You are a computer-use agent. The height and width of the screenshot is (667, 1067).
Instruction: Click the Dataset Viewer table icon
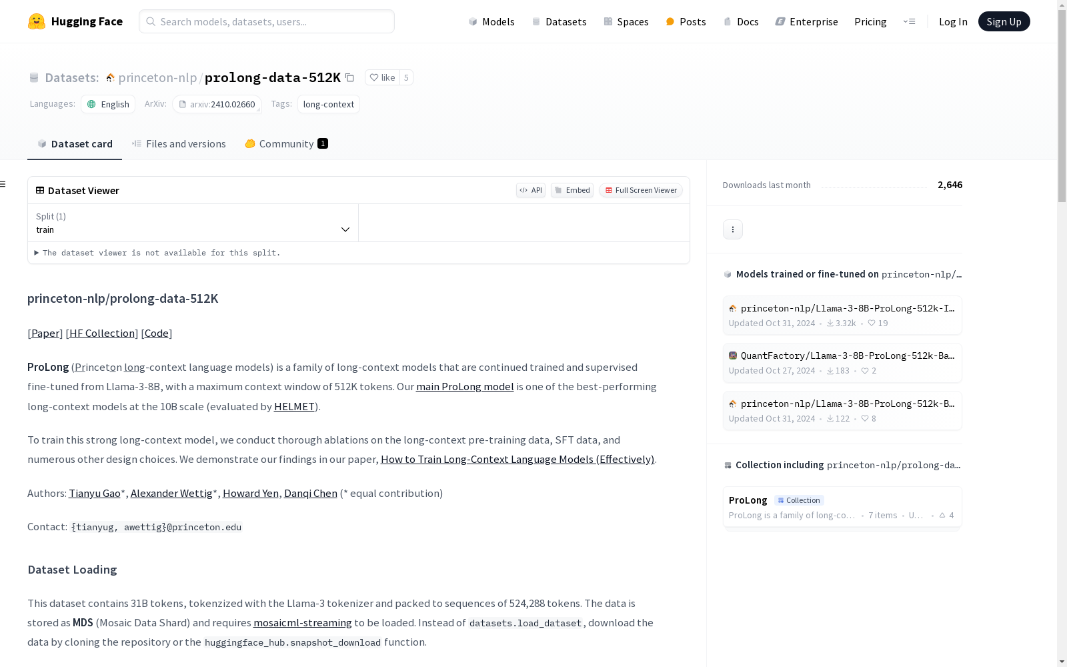coord(40,190)
